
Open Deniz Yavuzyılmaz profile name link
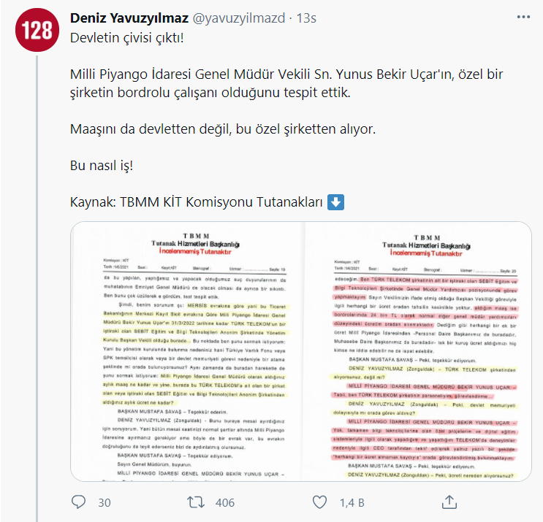click(129, 18)
